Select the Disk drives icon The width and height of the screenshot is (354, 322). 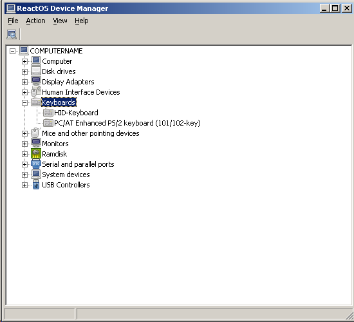[x=36, y=71]
